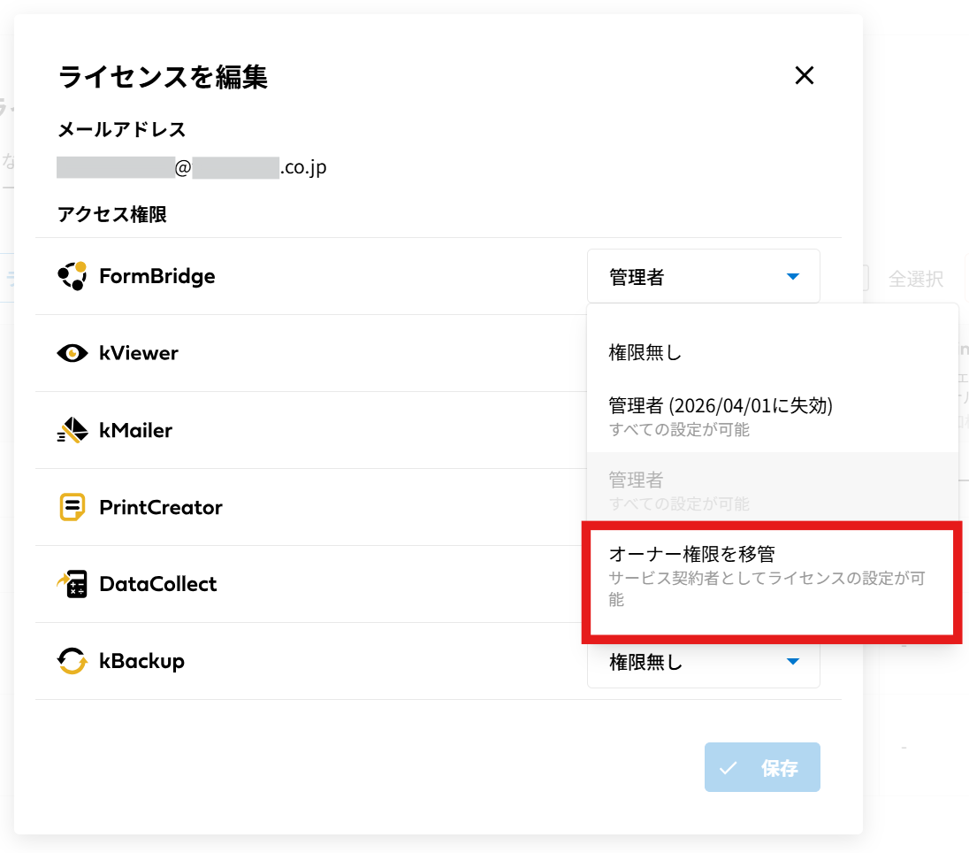Click the DataCollect calculator icon
969x853 pixels.
pyautogui.click(x=72, y=584)
